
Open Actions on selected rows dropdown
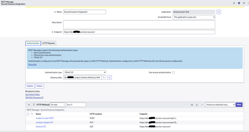pos(220,105)
